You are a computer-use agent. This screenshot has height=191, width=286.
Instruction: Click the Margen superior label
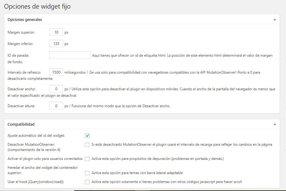pos(21,32)
